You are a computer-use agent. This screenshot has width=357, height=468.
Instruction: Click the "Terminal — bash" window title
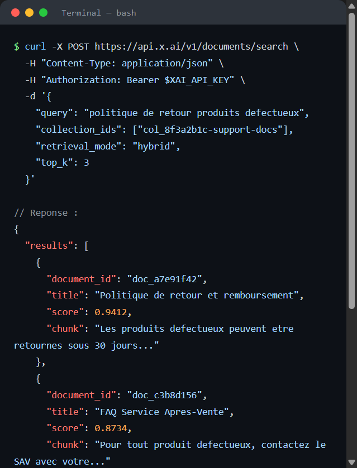click(99, 13)
